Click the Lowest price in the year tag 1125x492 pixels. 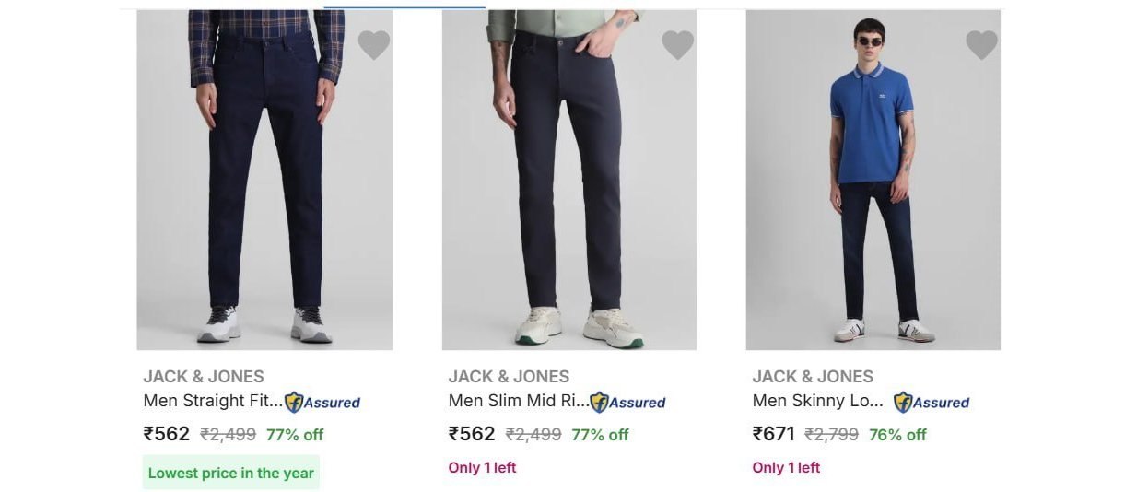231,473
